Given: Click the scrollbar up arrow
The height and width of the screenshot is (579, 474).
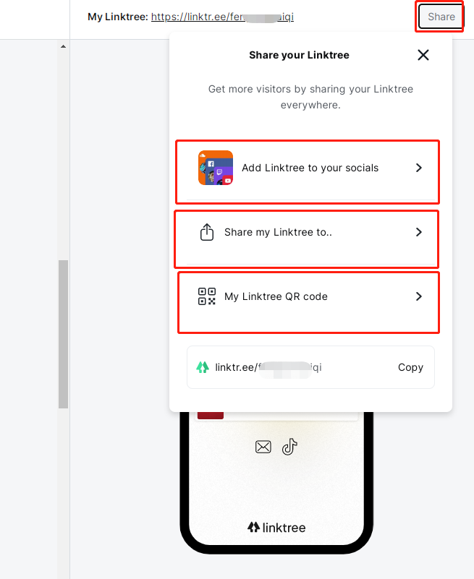Looking at the screenshot, I should click(63, 46).
